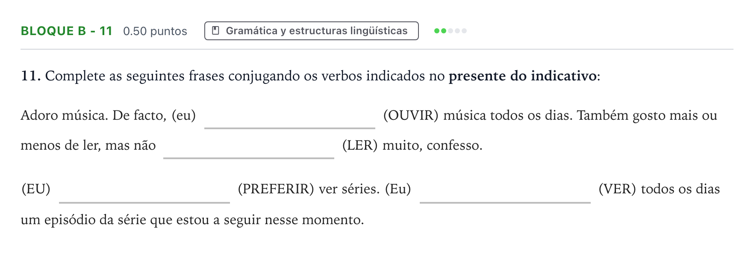This screenshot has width=754, height=255.
Task: Click the last gray difficulty dot
Action: click(464, 31)
